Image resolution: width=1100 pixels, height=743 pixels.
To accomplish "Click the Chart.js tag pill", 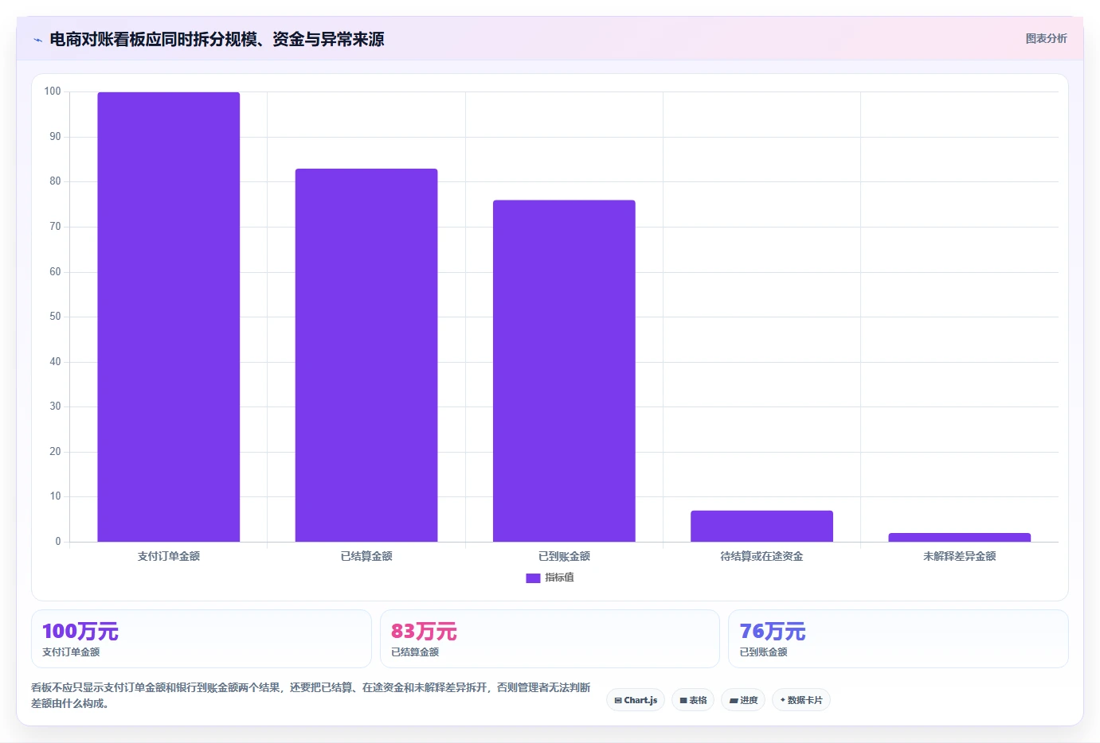I will (636, 700).
